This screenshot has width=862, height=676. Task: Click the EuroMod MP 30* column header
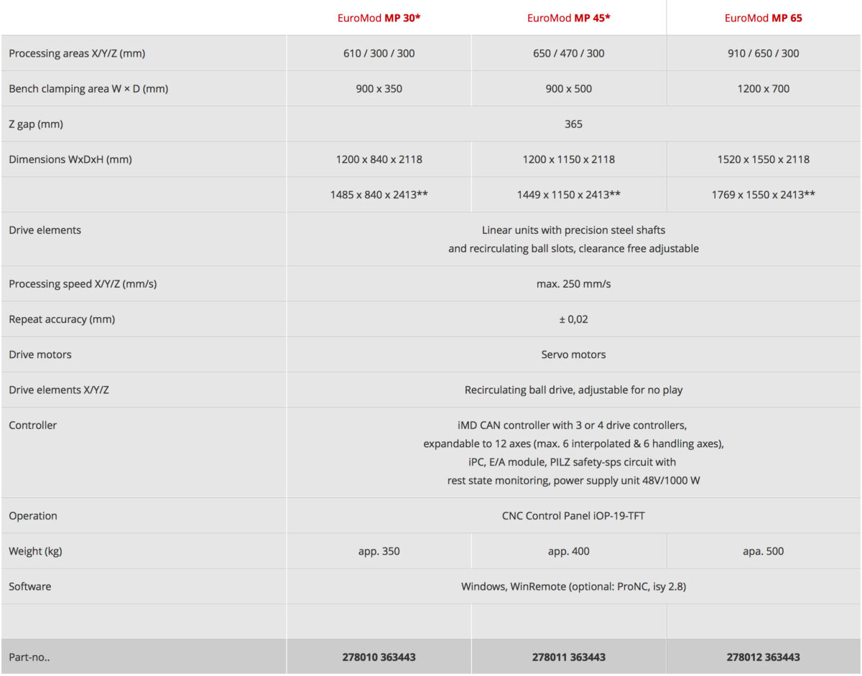(x=379, y=18)
